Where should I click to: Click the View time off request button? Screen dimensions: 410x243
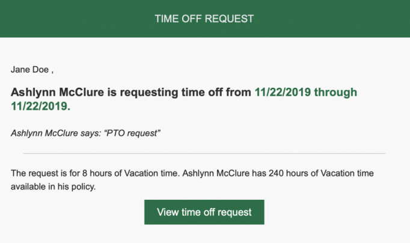(x=204, y=212)
